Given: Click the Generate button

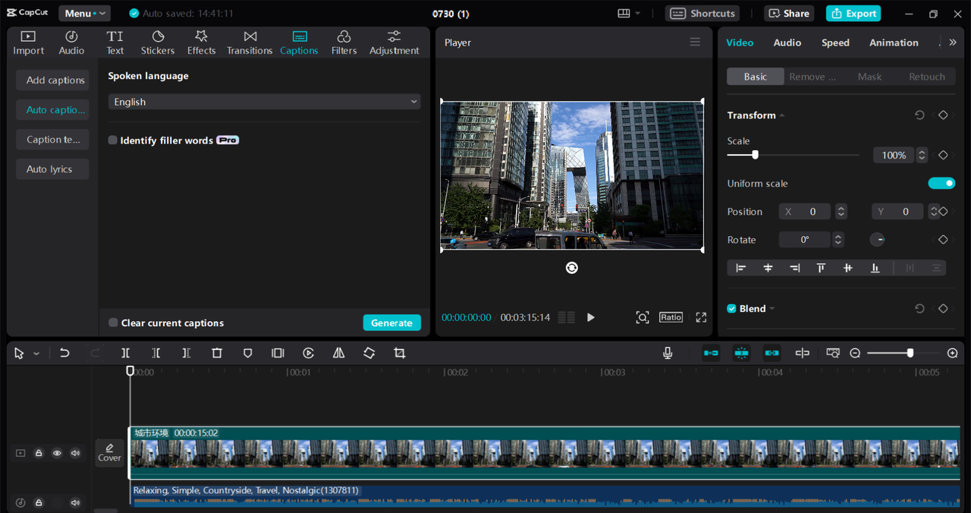Looking at the screenshot, I should point(392,323).
